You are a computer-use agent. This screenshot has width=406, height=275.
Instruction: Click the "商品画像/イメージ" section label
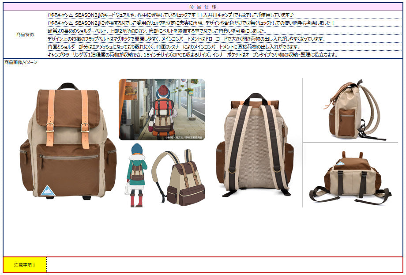21,63
